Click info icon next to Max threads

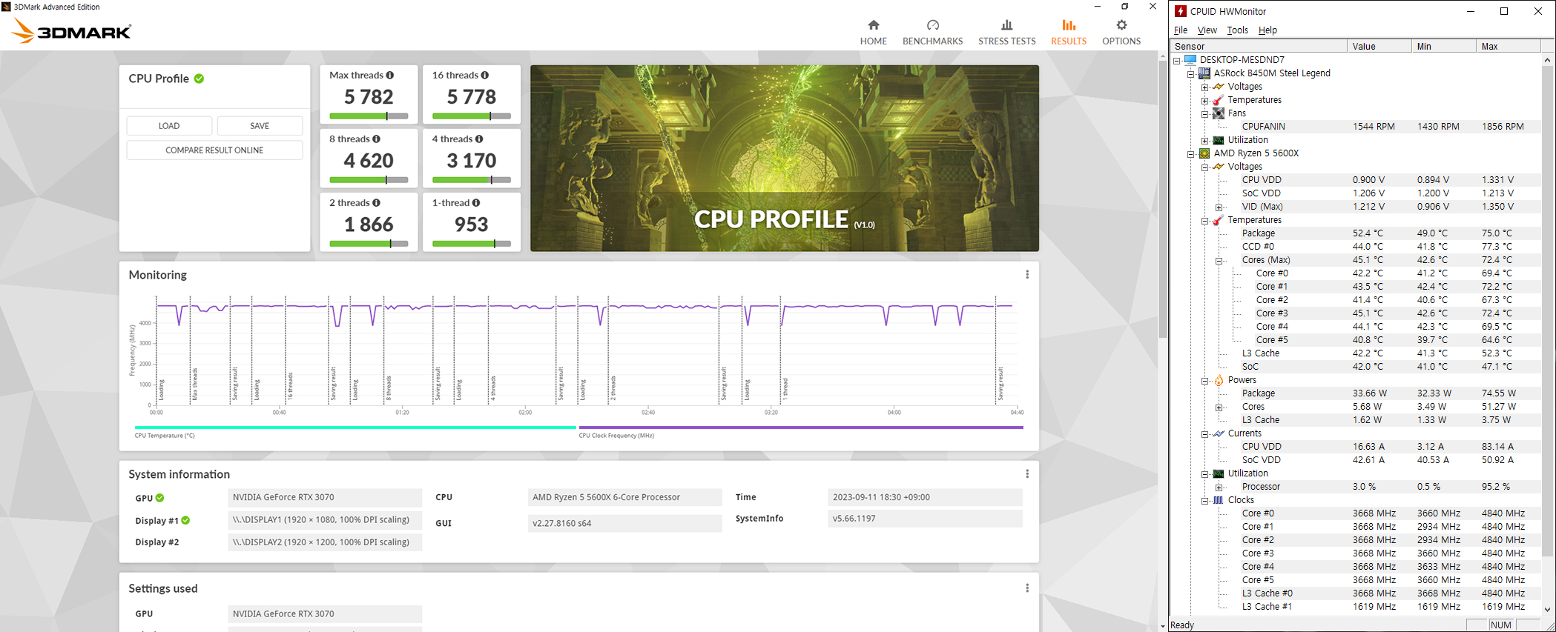[x=390, y=75]
